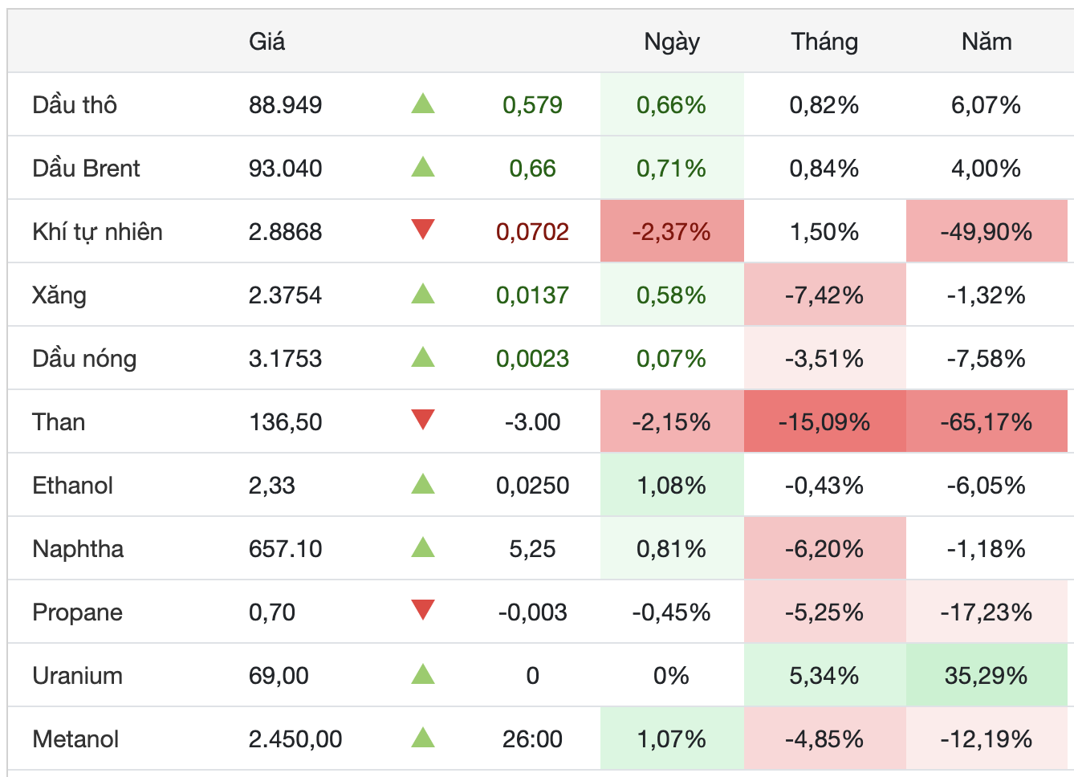The width and height of the screenshot is (1074, 777).
Task: Select the price 93.040 for Dầu Brent
Action: click(285, 168)
